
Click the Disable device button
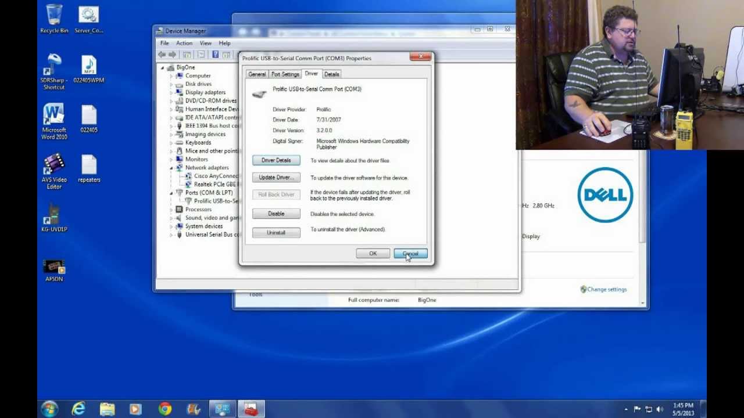[x=276, y=214]
